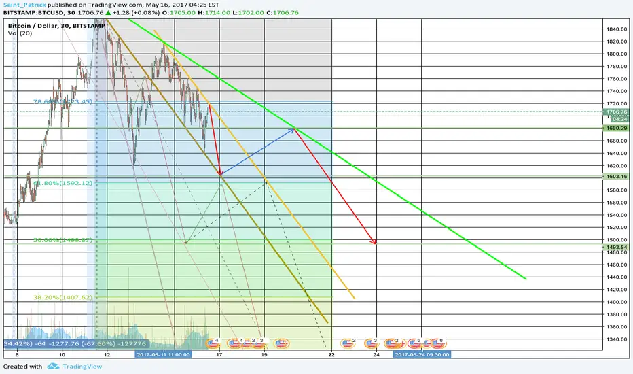Open the TradingView link in the footer
The width and height of the screenshot is (633, 374).
(82, 367)
